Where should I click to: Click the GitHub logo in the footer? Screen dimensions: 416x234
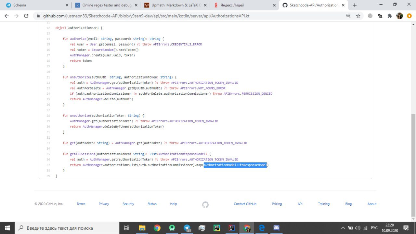click(205, 204)
